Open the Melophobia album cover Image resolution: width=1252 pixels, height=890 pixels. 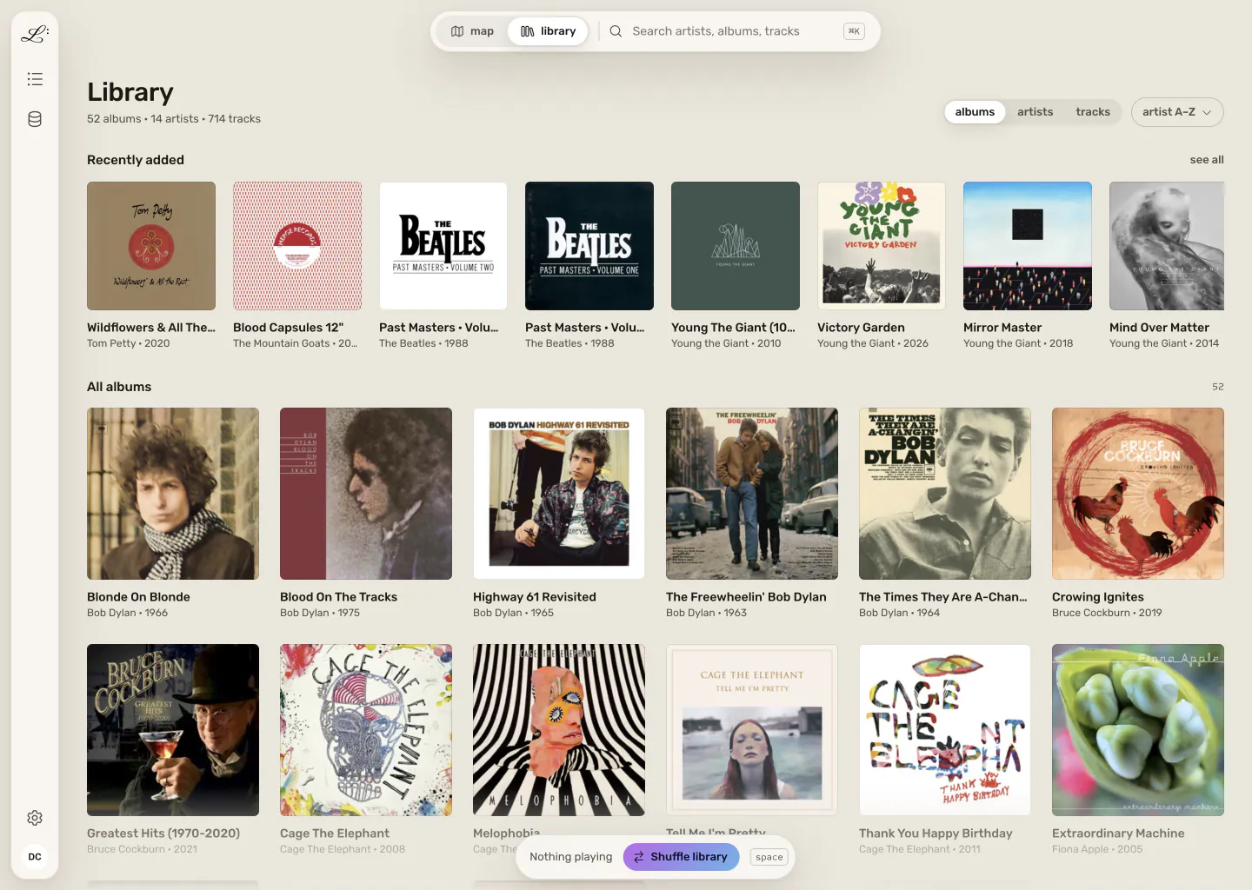point(559,730)
